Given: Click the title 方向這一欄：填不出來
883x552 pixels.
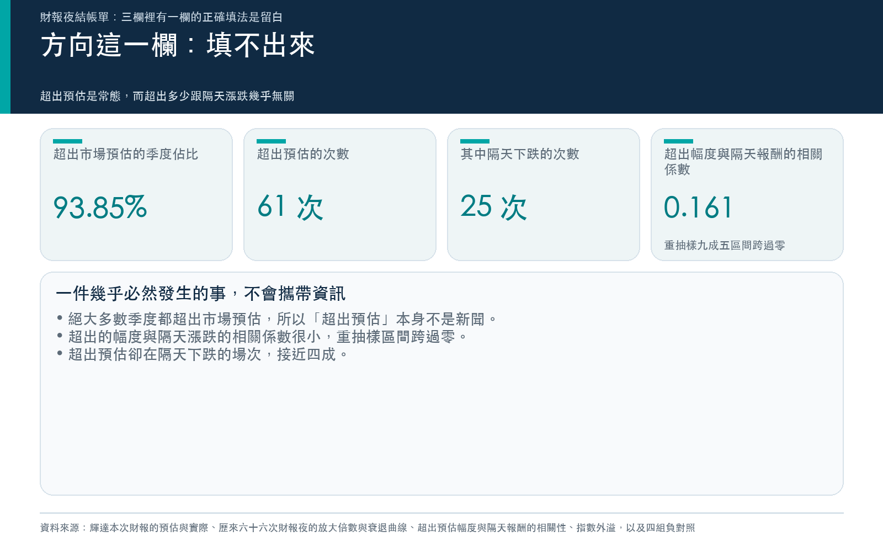Looking at the screenshot, I should click(x=177, y=45).
